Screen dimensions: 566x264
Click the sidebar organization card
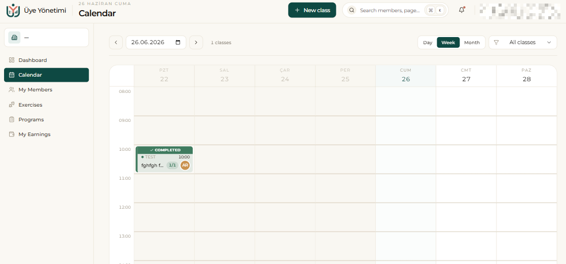tap(46, 38)
